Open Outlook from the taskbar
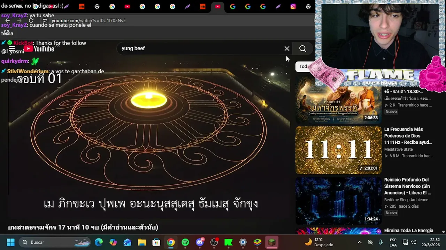This screenshot has width=446, height=250. [128, 242]
